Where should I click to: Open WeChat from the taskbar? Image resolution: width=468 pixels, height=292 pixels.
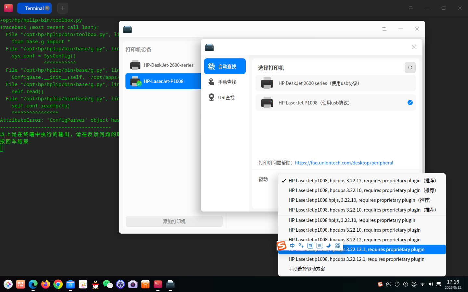[108, 285]
